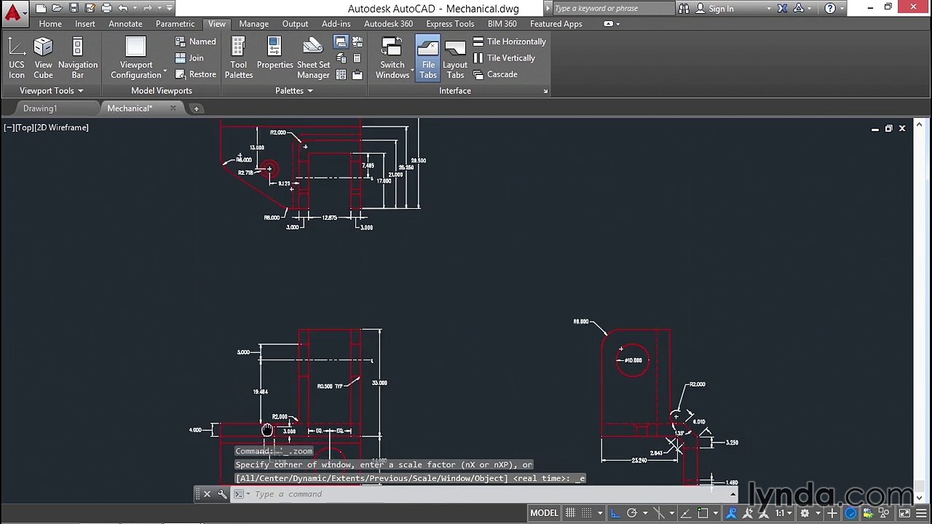Click the blue annotation visibility icon
This screenshot has width=932, height=524.
tap(731, 513)
